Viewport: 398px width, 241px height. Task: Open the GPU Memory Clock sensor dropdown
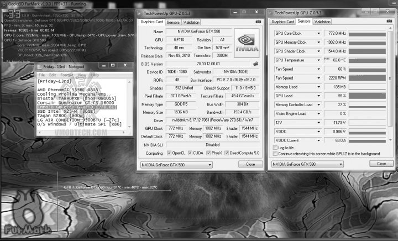pyautogui.click(x=318, y=42)
